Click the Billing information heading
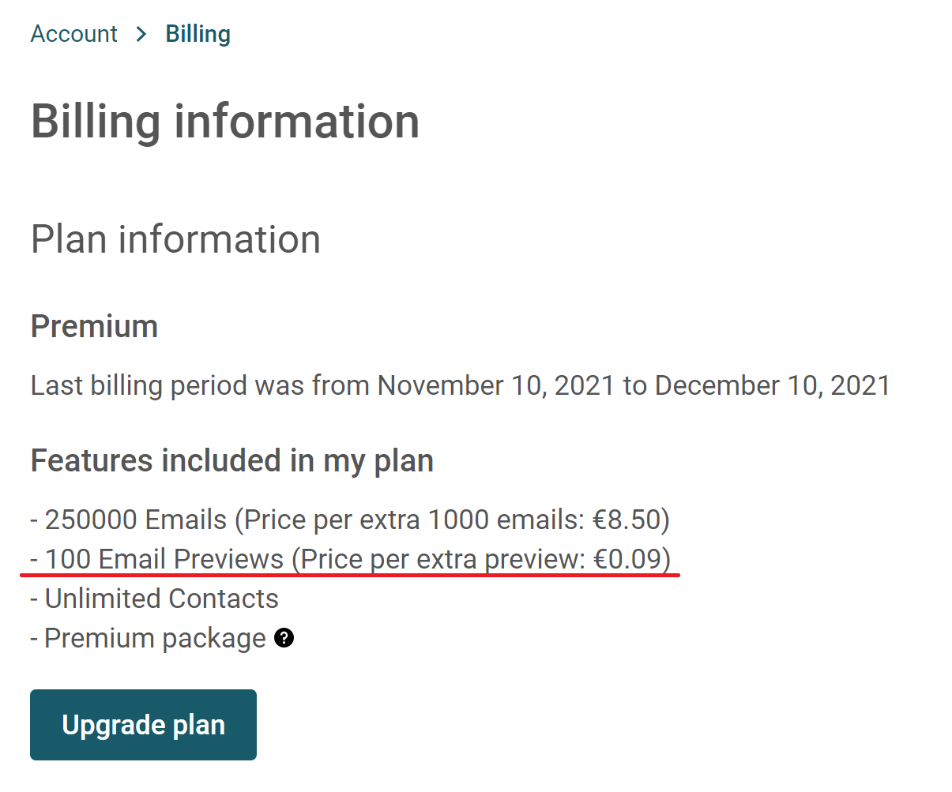 225,122
